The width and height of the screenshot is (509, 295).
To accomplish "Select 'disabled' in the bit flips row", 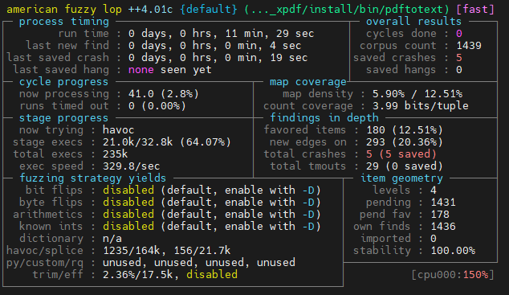I will 128,190.
